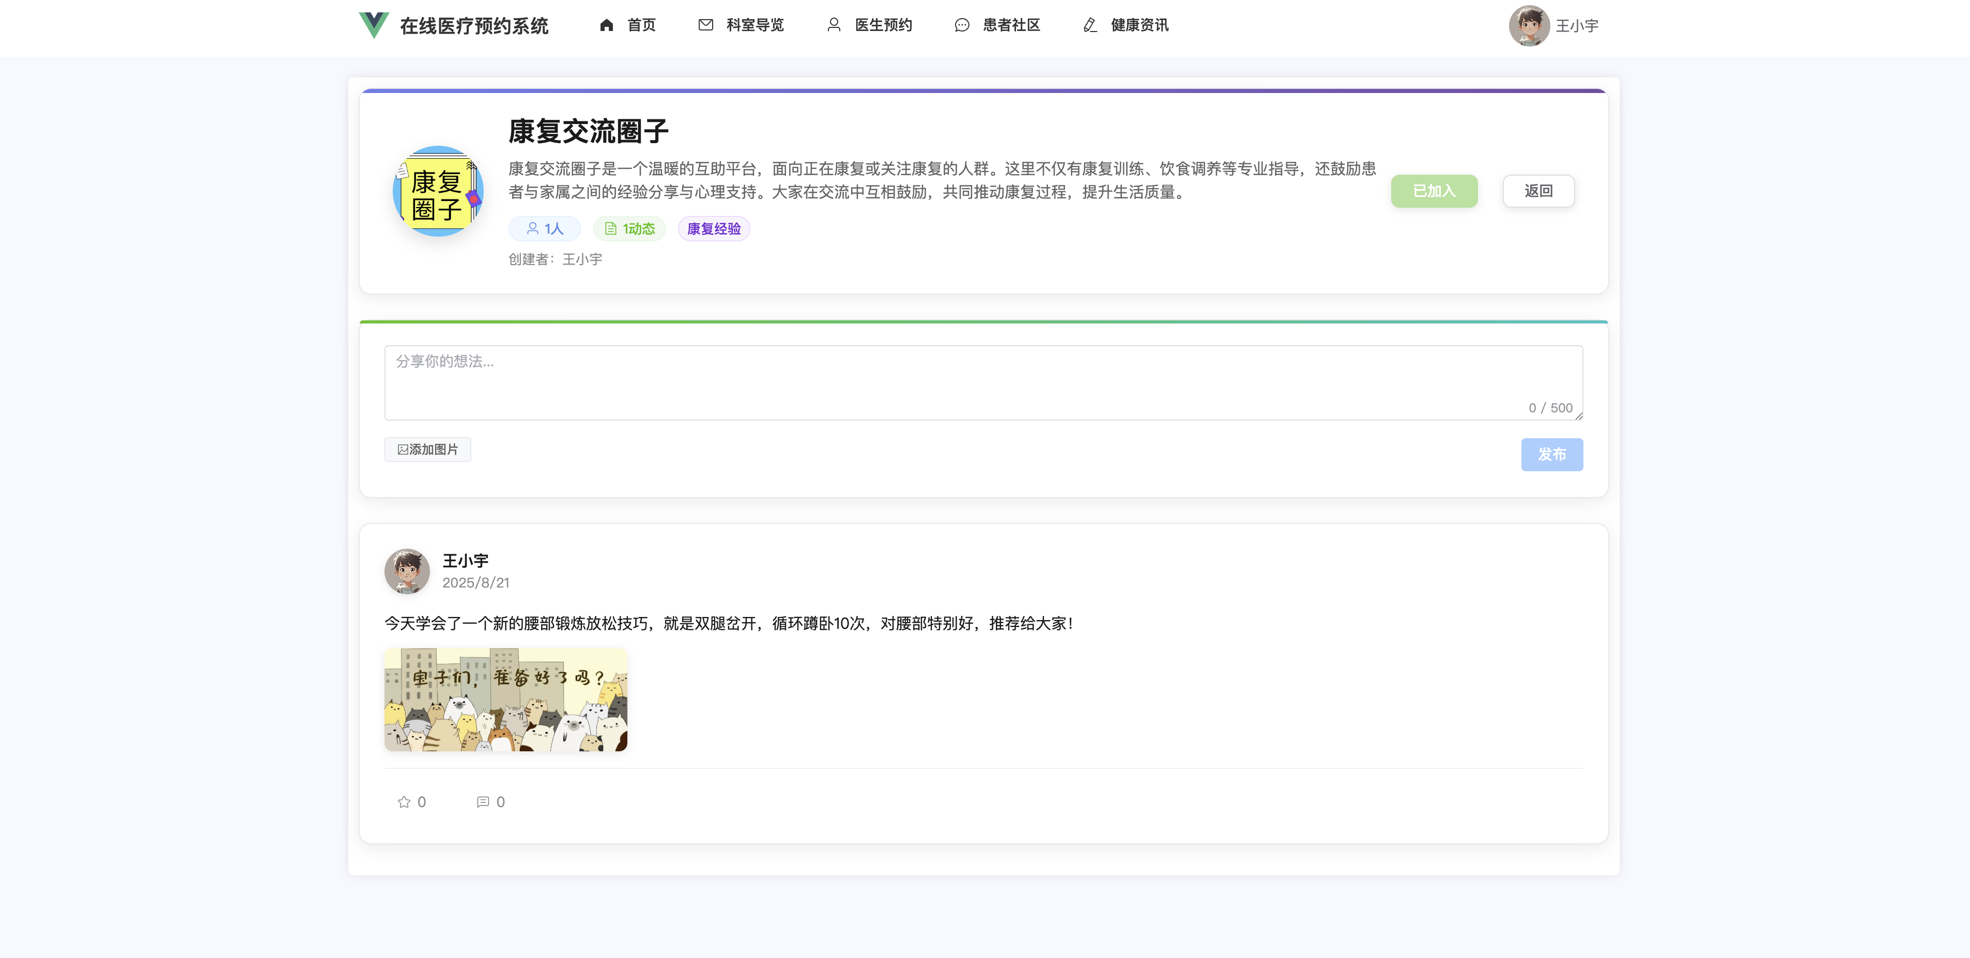The width and height of the screenshot is (1970, 958).
Task: Click the green V logo icon
Action: [374, 24]
